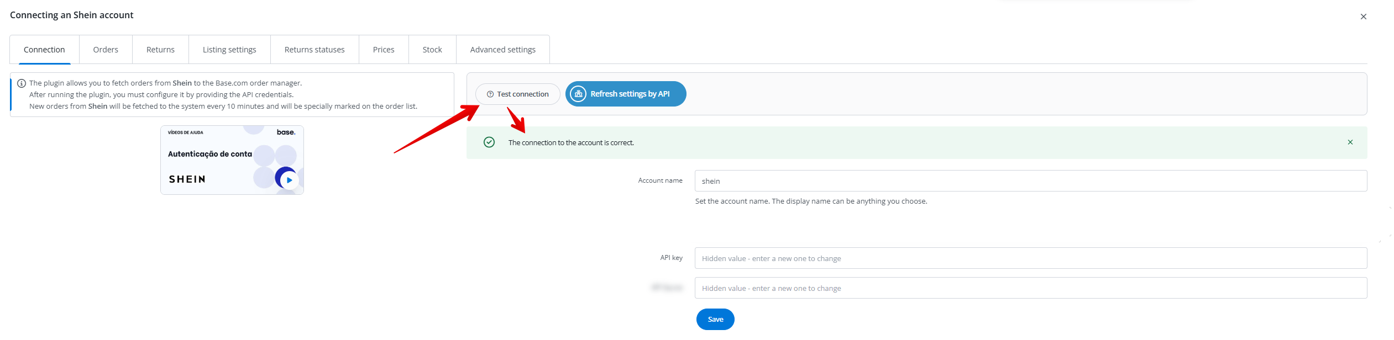The height and width of the screenshot is (340, 1394).
Task: Open the Prices tab
Action: tap(384, 50)
